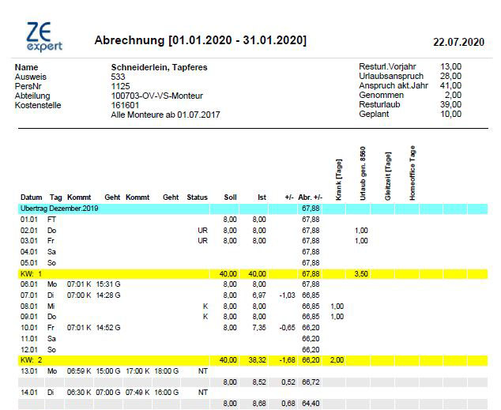Select the cyan Übertrag Dezember.2019 row
501x410 pixels.
[x=63, y=208]
